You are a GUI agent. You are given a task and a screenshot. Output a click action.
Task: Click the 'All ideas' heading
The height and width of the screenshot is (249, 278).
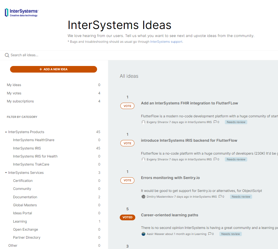click(129, 76)
